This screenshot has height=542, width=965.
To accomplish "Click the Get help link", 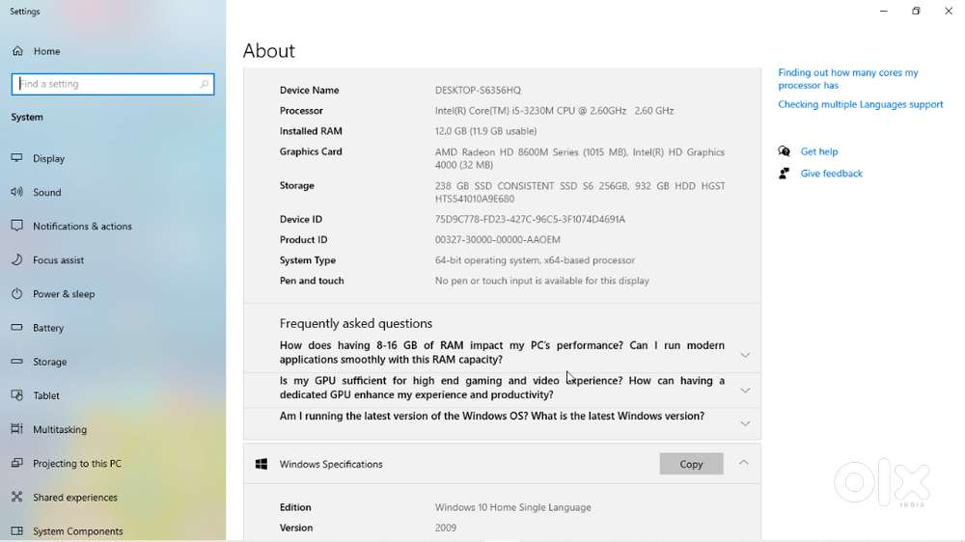I will coord(819,151).
